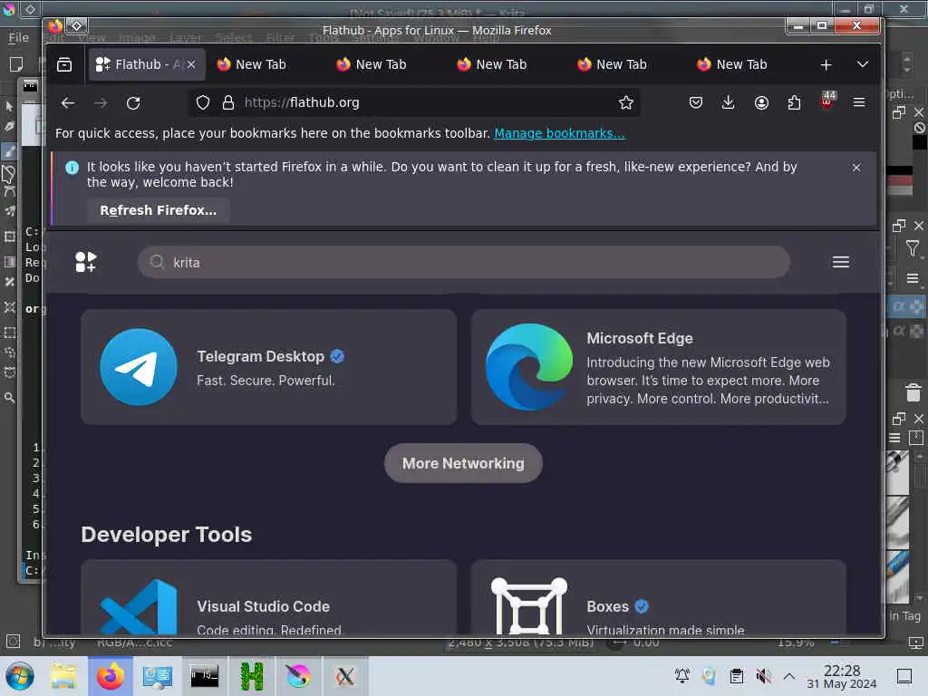Open the Firefox tracking protection shield
Screen dimensions: 928x696
point(203,103)
